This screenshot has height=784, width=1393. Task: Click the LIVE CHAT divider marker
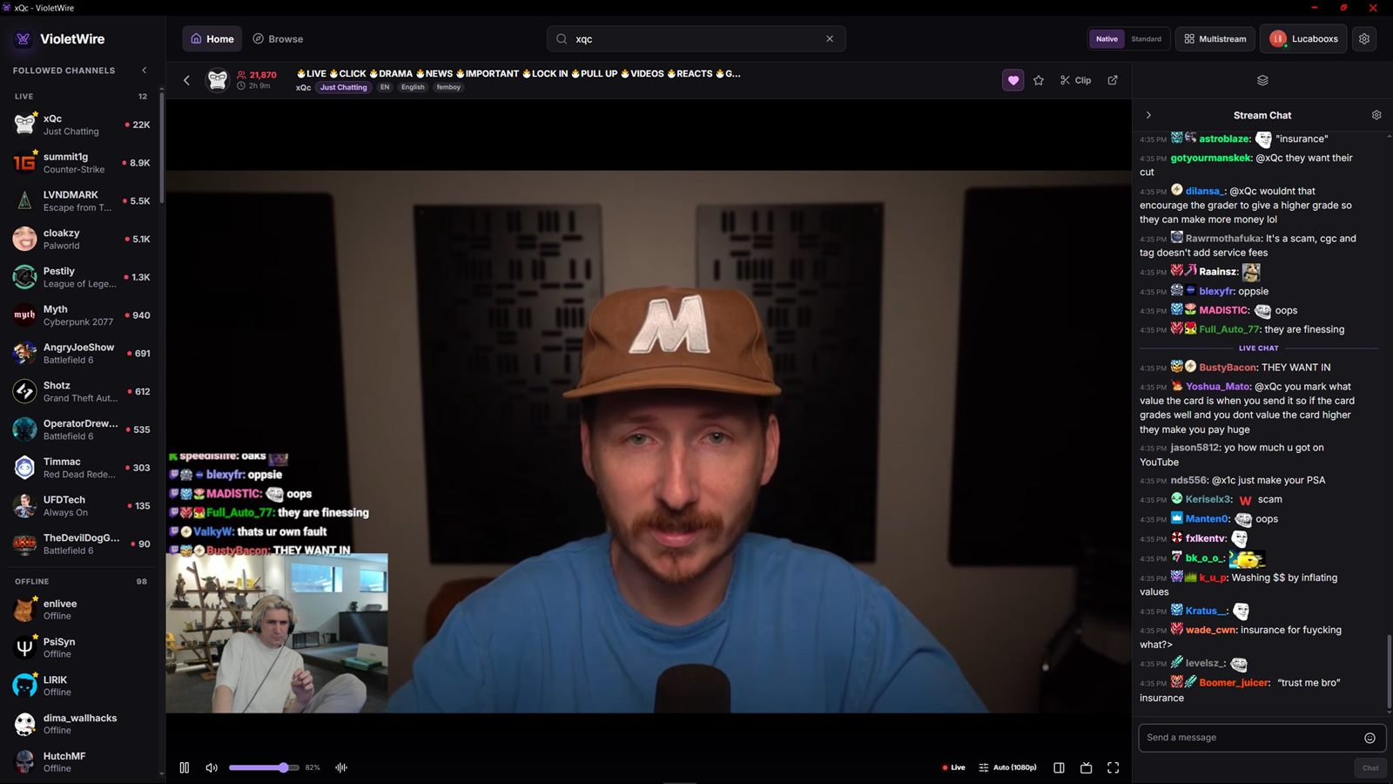tap(1258, 348)
